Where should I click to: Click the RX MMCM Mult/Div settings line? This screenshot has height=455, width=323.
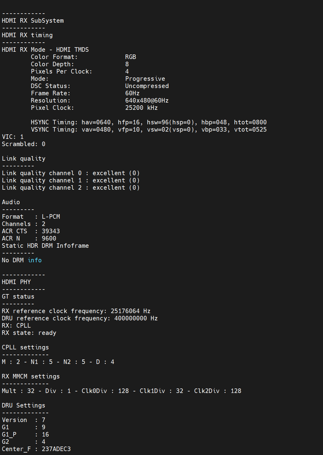click(x=122, y=391)
